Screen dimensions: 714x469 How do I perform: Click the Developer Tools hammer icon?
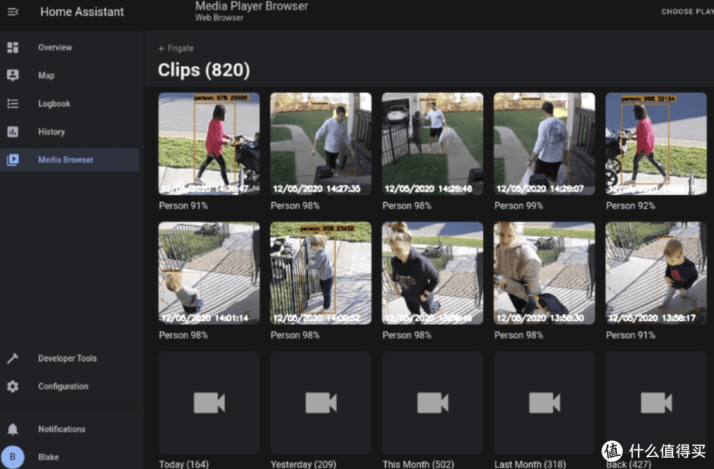pyautogui.click(x=13, y=359)
